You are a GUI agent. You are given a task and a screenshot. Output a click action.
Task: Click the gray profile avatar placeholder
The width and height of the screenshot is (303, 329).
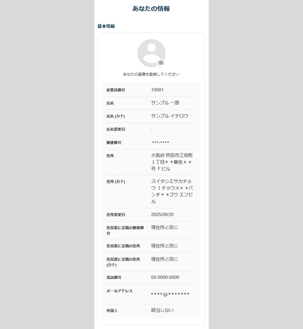coord(151,53)
